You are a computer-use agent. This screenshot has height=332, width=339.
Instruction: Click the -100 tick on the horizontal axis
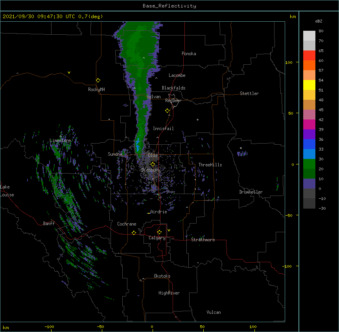click(49, 326)
